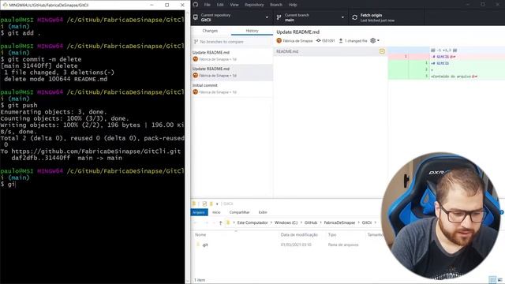Click Windows (C:) in the breadcrumb
Image resolution: width=505 pixels, height=284 pixels.
click(286, 222)
